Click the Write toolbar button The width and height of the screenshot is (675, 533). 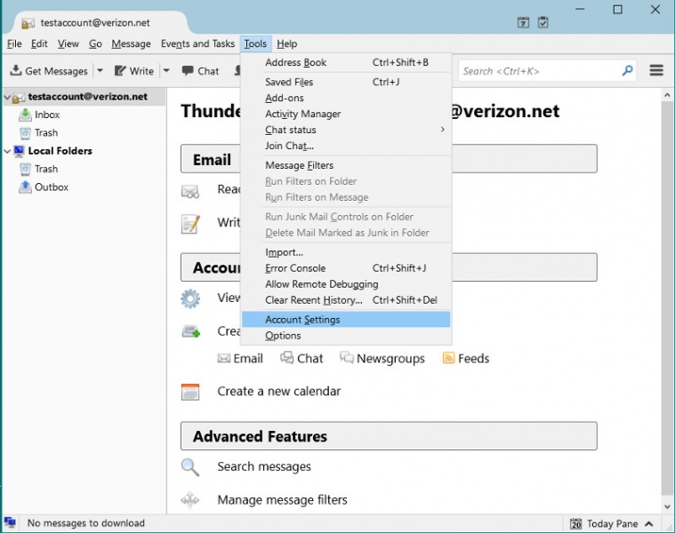tap(134, 71)
